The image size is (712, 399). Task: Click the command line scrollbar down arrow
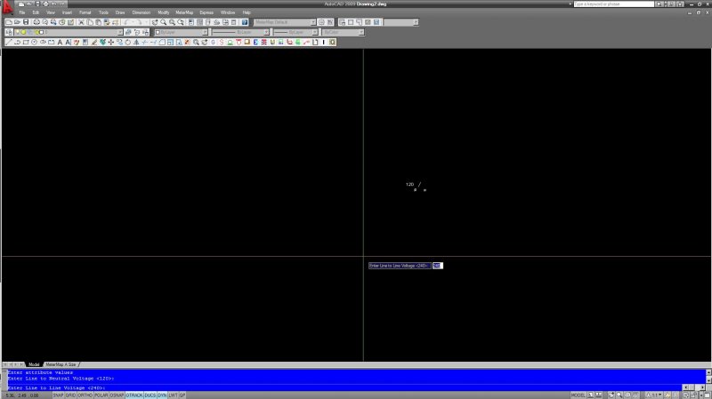click(708, 382)
